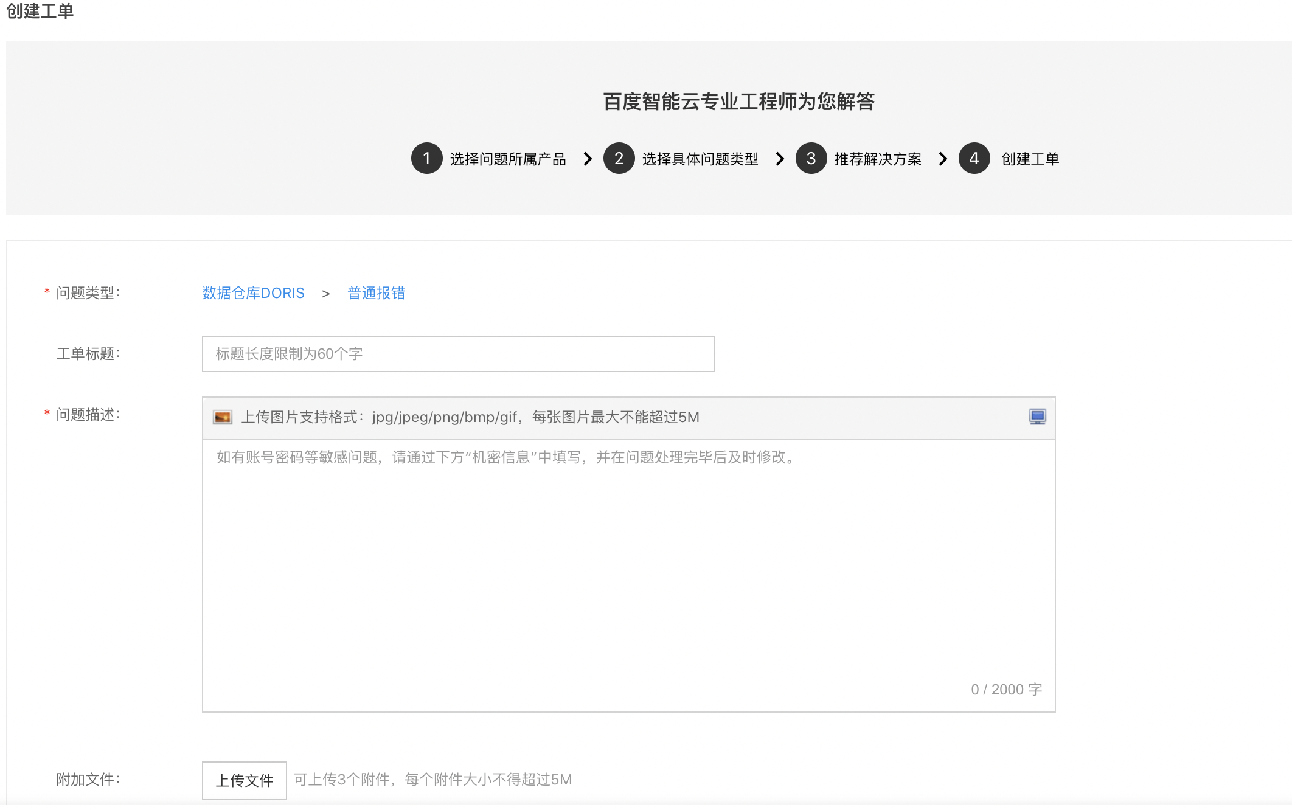The width and height of the screenshot is (1292, 810).
Task: Select step label 创建工单 in progress bar
Action: click(1030, 159)
